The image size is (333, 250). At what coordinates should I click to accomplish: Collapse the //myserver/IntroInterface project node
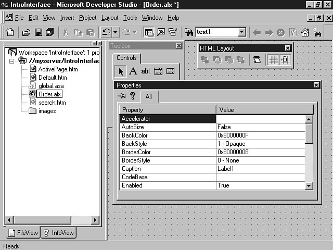[x=12, y=60]
